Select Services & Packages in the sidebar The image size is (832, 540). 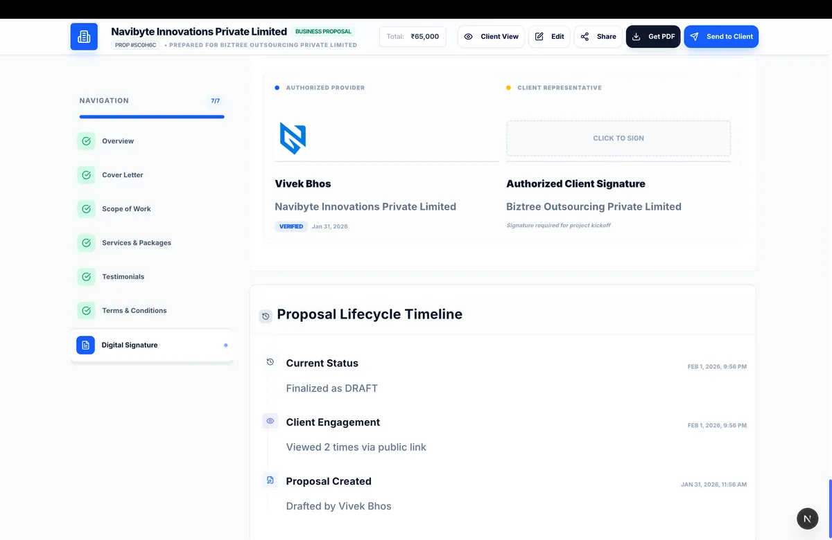pos(137,242)
